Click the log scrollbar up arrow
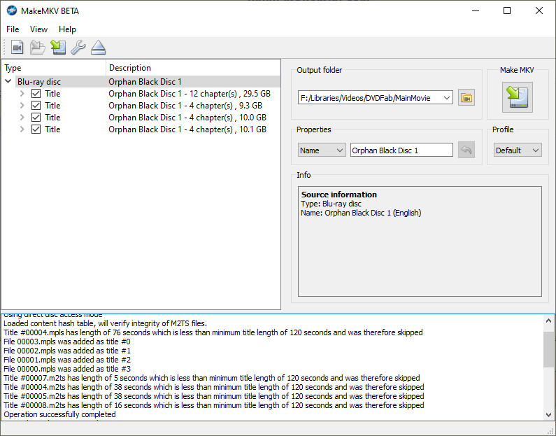The image size is (556, 436). pos(548,321)
